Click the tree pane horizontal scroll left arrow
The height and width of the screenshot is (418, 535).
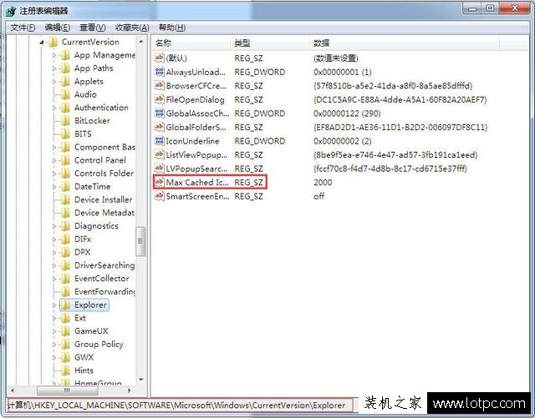13,390
